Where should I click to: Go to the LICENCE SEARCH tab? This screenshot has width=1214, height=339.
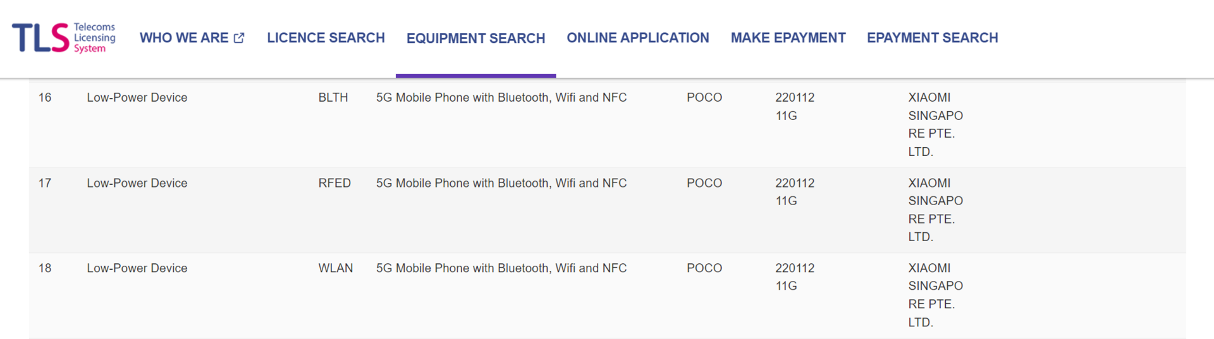click(x=326, y=38)
